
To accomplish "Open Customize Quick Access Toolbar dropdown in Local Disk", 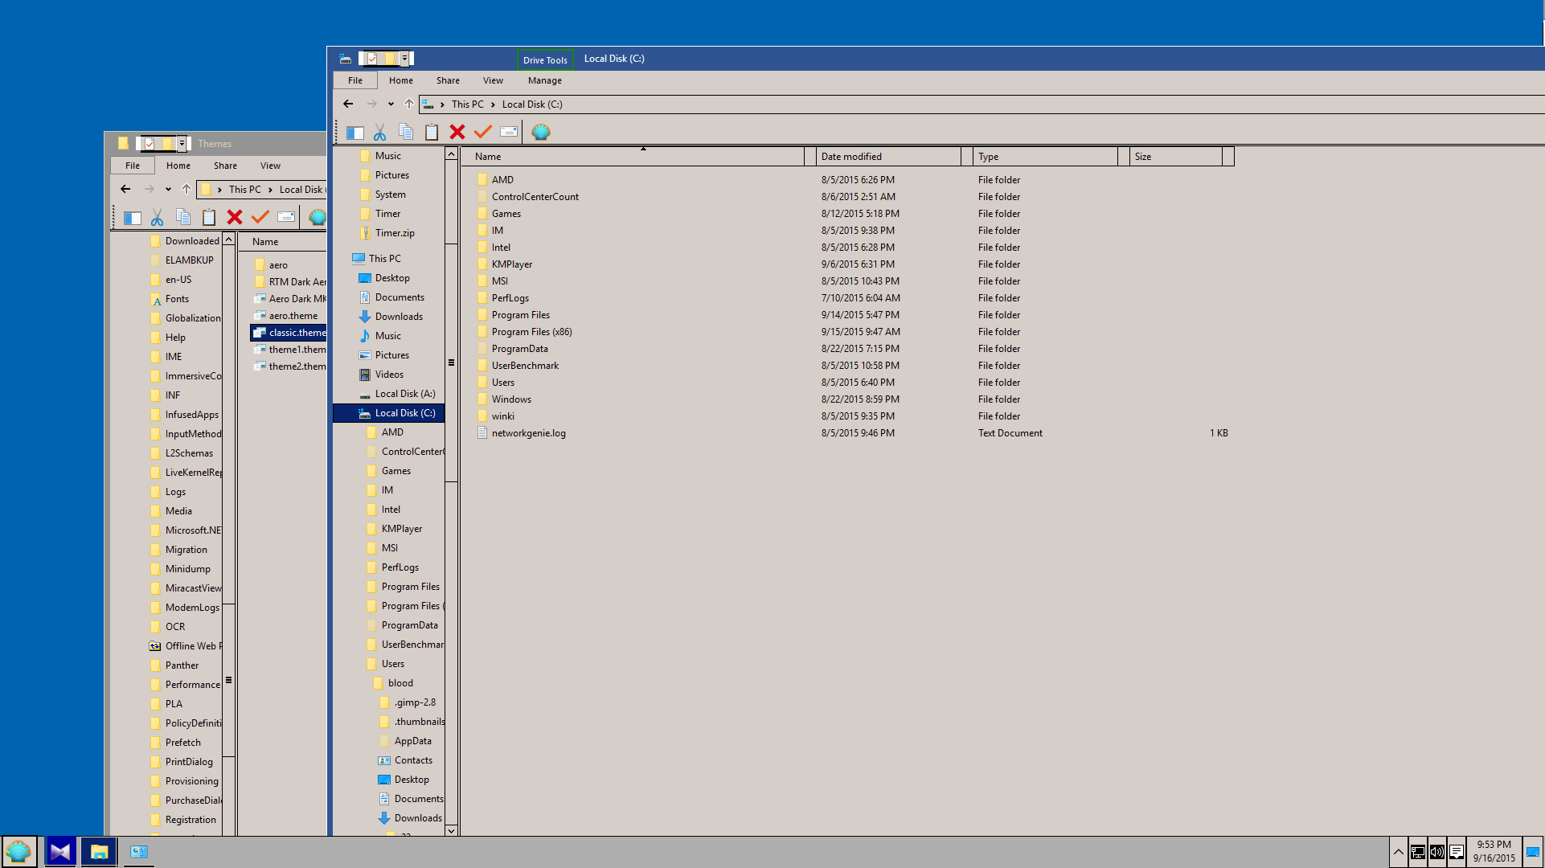I will [x=404, y=58].
